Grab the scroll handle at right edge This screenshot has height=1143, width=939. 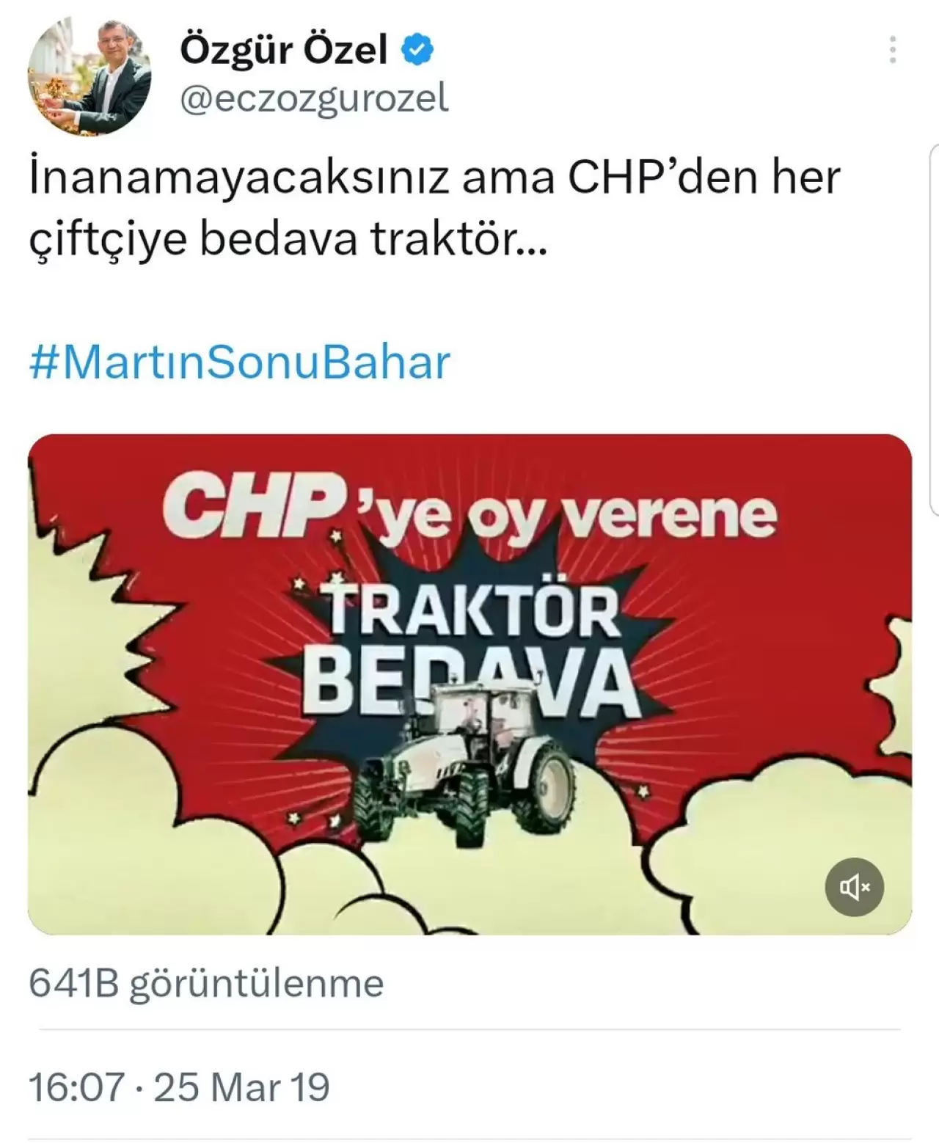click(934, 329)
